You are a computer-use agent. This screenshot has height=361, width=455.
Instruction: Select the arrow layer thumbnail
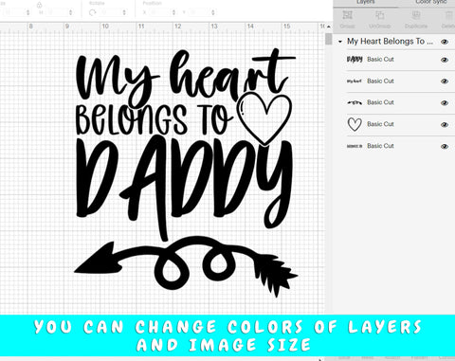tap(355, 102)
